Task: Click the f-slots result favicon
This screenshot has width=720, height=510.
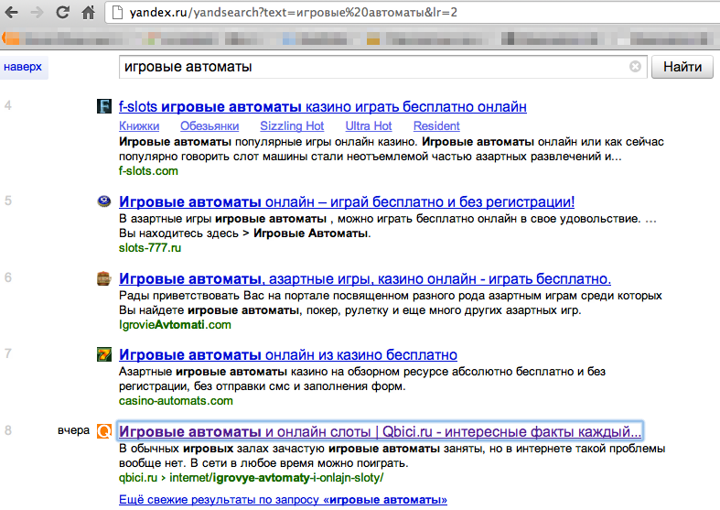Action: pyautogui.click(x=104, y=106)
